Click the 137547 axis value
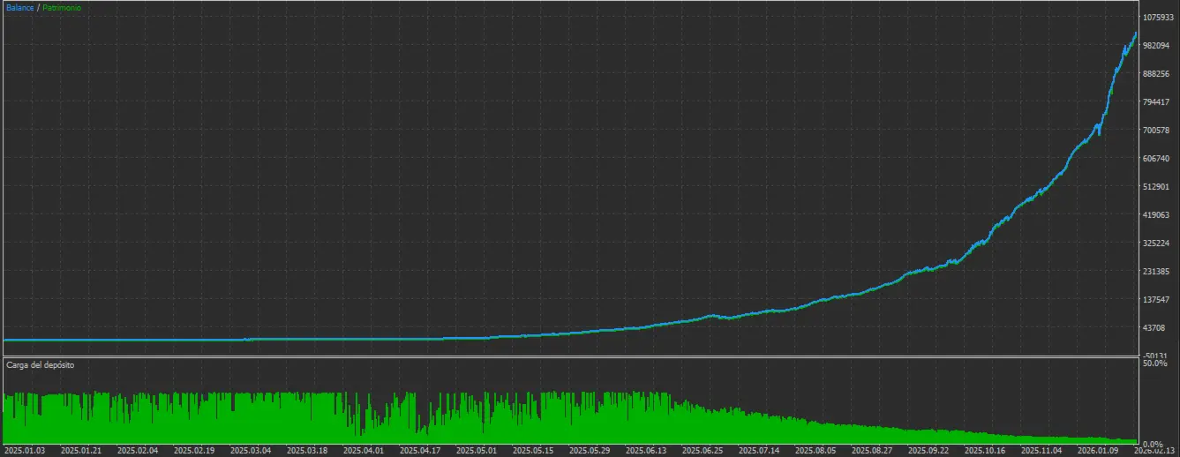The image size is (1180, 457). click(1157, 300)
